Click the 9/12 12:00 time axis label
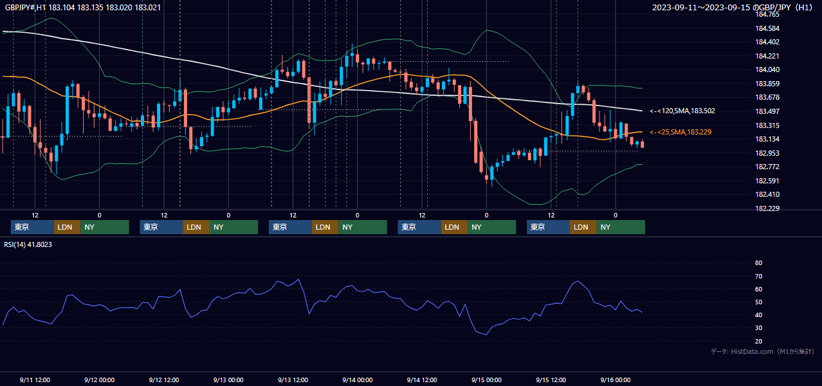 (x=163, y=380)
